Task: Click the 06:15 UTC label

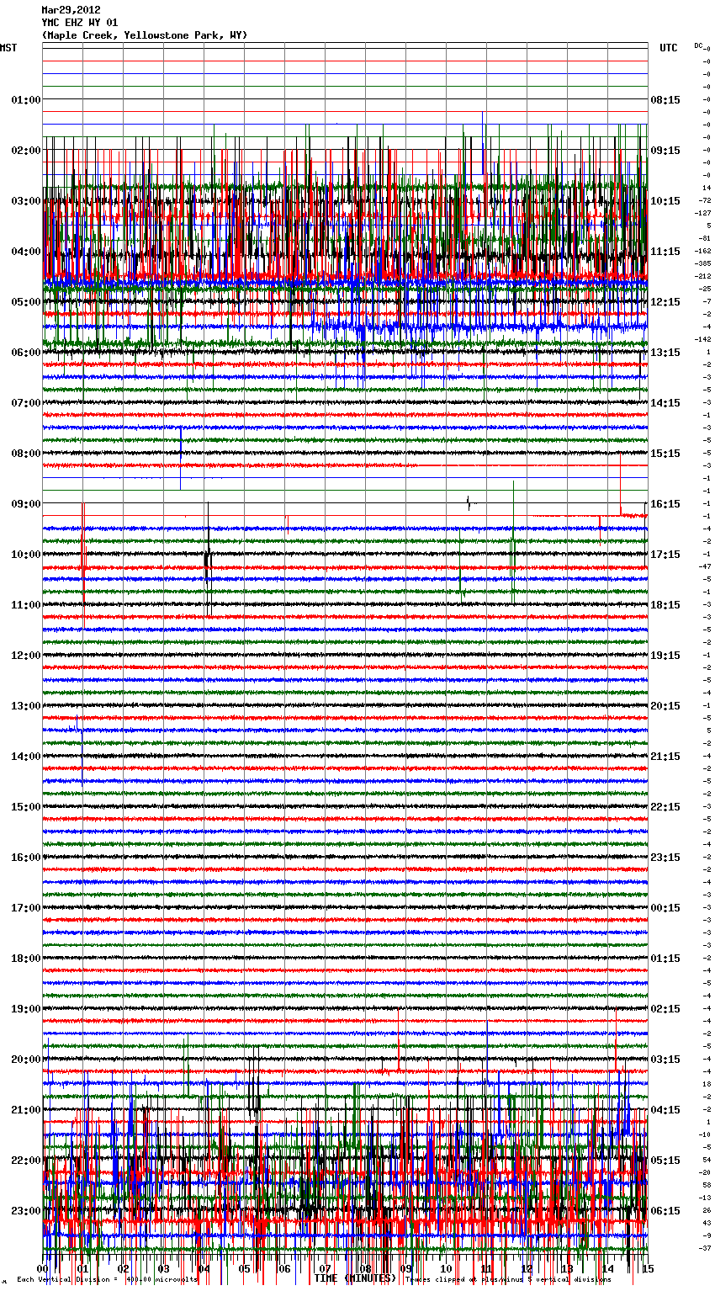Action: pos(665,1211)
